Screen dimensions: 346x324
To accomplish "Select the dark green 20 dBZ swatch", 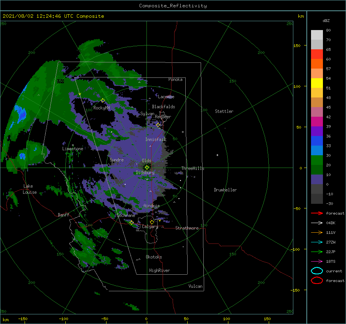I will (x=317, y=170).
